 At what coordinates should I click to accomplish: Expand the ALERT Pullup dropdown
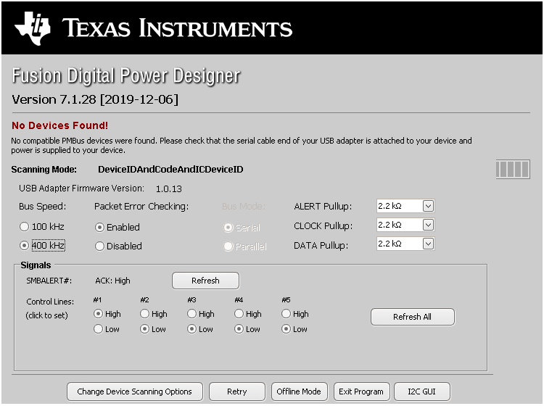(428, 206)
